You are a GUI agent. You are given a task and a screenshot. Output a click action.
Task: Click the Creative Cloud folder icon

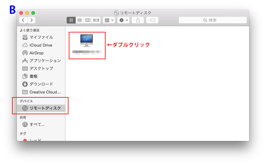pyautogui.click(x=25, y=92)
